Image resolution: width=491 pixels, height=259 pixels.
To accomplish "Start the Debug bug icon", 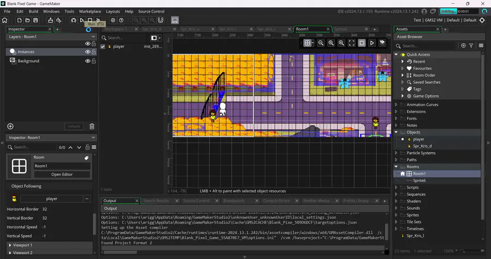I will pos(74,20).
